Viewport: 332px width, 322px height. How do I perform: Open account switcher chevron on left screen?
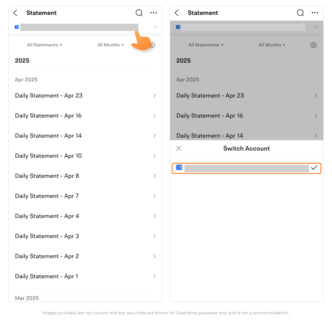[155, 27]
